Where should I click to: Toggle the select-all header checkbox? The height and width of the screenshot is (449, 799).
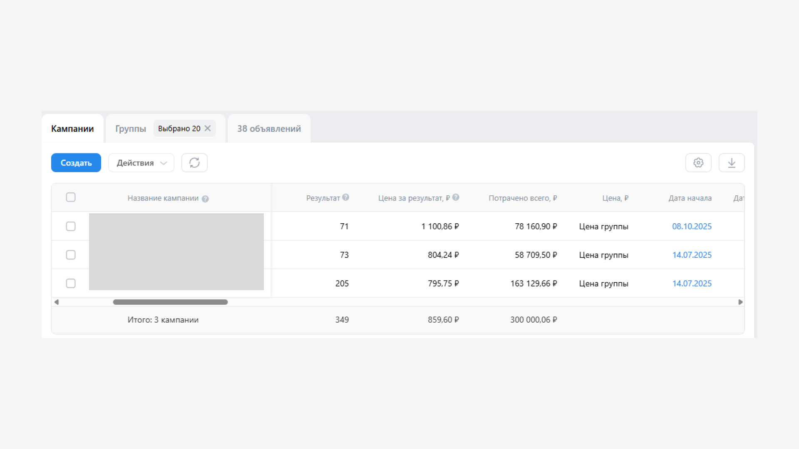pyautogui.click(x=71, y=197)
